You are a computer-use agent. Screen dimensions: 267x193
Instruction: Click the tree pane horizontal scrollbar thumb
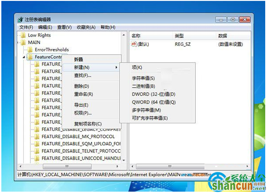pos(67,166)
